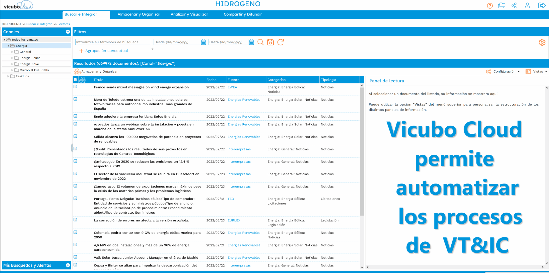This screenshot has width=549, height=273.
Task: Collapse the Todos los canales tree node
Action: tap(4, 40)
